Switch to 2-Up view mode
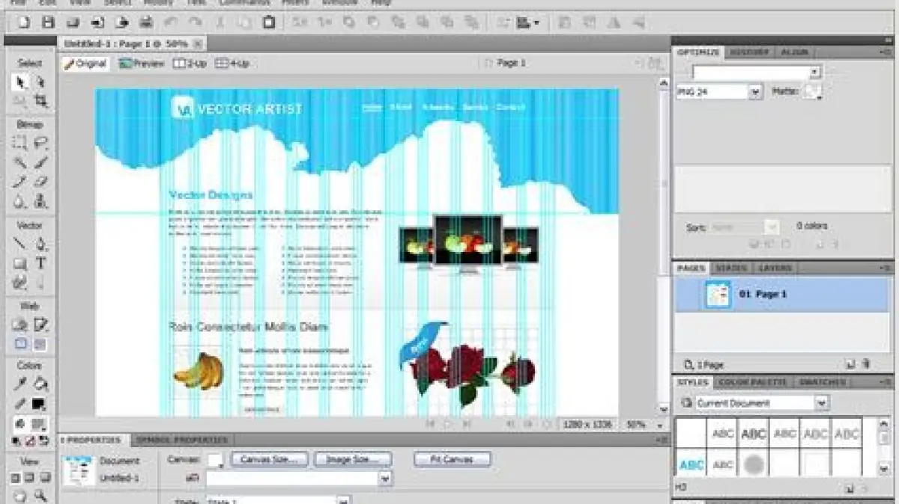Screen dimensions: 899x504 click(190, 64)
